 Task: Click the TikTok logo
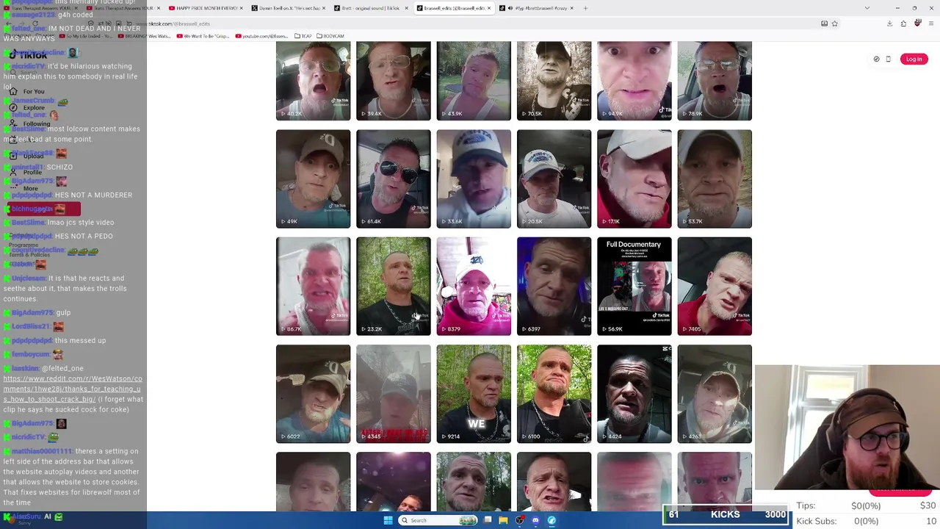28,55
